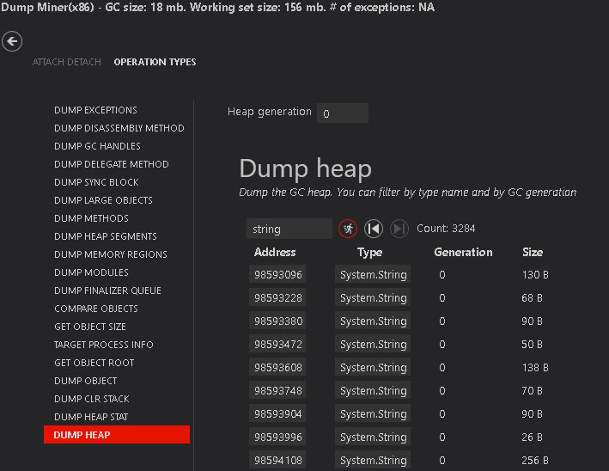609x471 pixels.
Task: Open Dump Disassembly Method operation
Action: pyautogui.click(x=119, y=128)
